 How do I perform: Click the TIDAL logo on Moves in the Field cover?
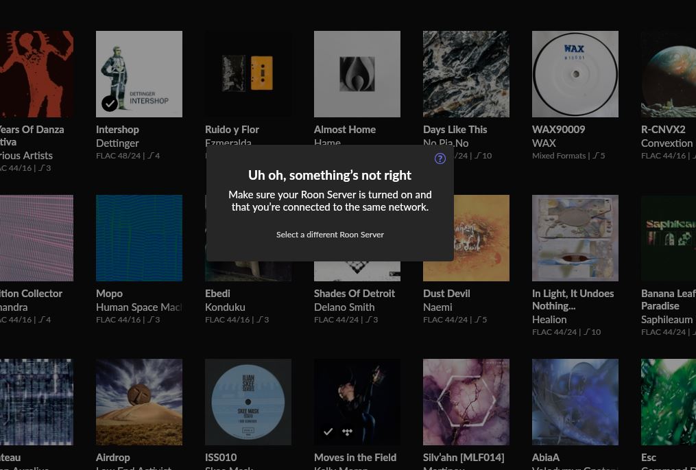pos(347,432)
